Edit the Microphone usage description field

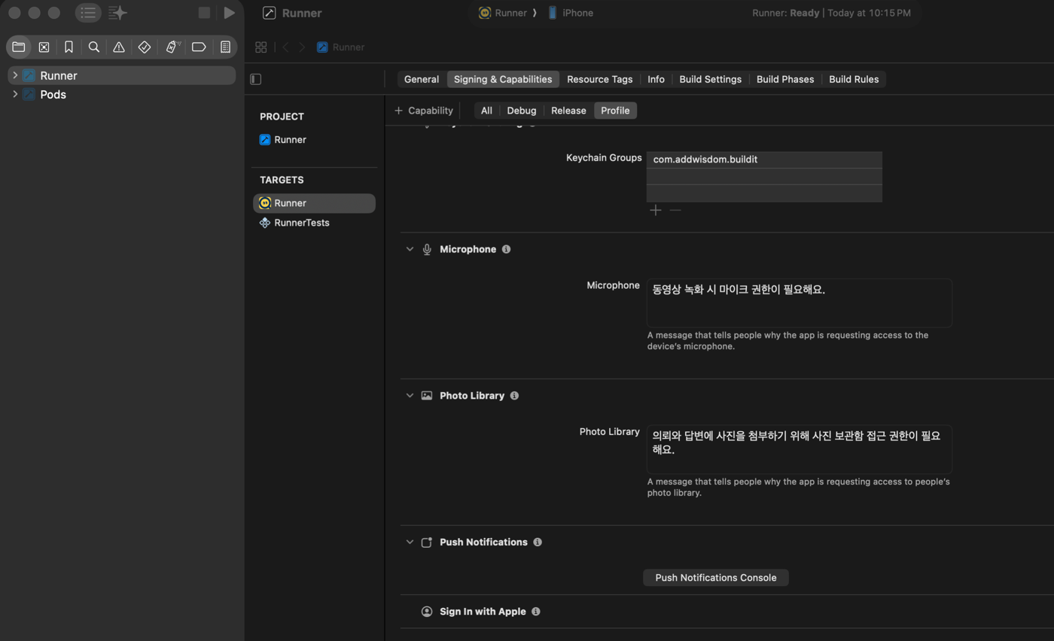coord(800,303)
